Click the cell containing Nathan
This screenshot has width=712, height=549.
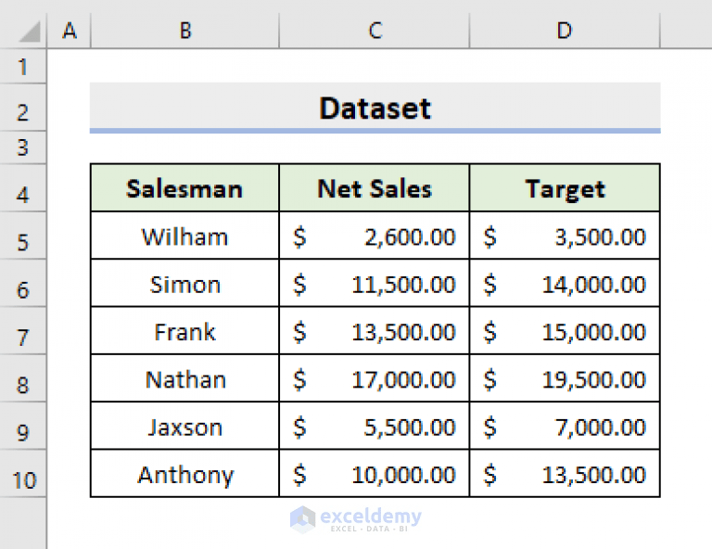184,379
